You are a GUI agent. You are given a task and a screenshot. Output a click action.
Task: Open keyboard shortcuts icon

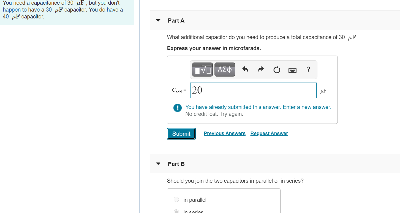(292, 70)
